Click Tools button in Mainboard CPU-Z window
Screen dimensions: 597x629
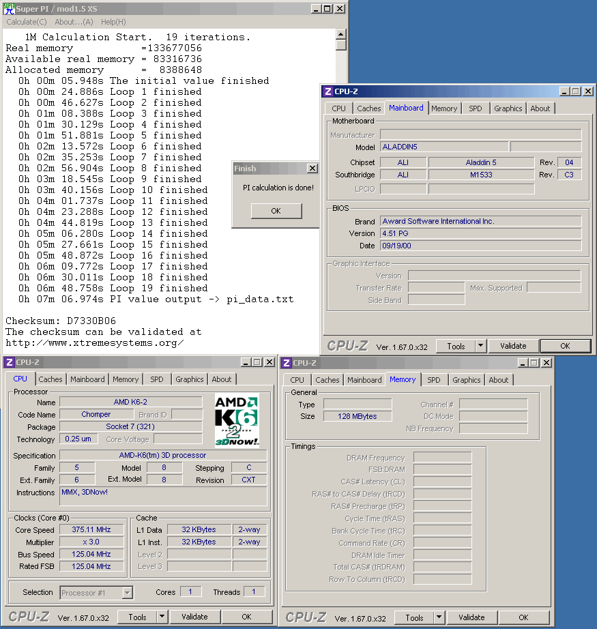point(456,346)
